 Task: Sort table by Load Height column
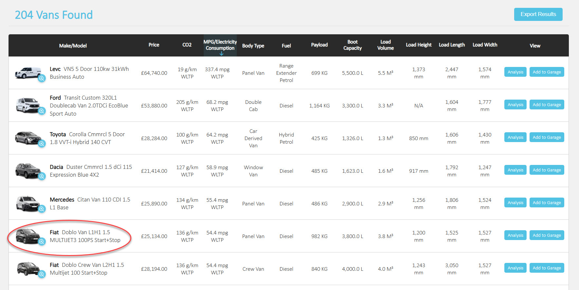pyautogui.click(x=419, y=45)
